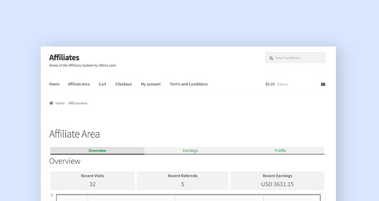Click the Affiliates site title
Image resolution: width=379 pixels, height=201 pixels.
(x=64, y=57)
